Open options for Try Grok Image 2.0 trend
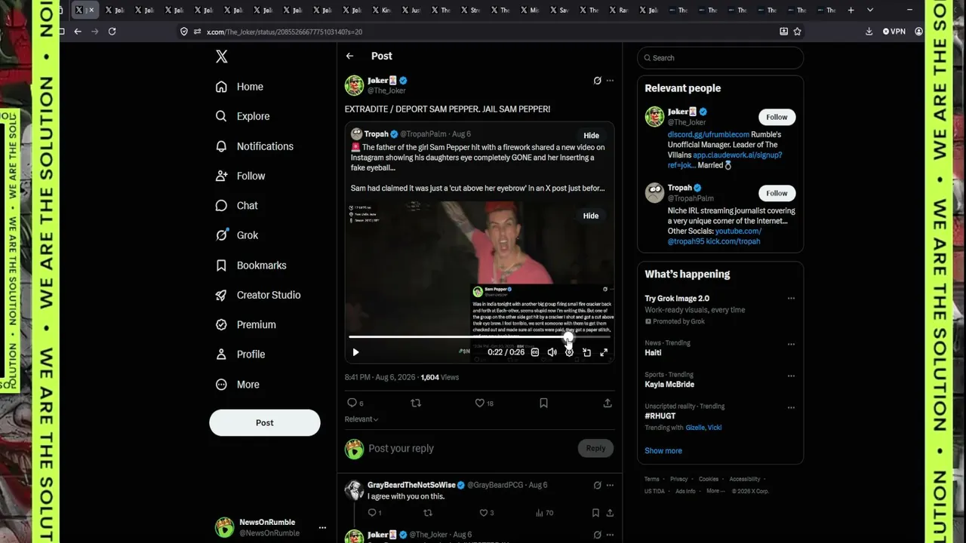Viewport: 966px width, 543px height. click(791, 299)
